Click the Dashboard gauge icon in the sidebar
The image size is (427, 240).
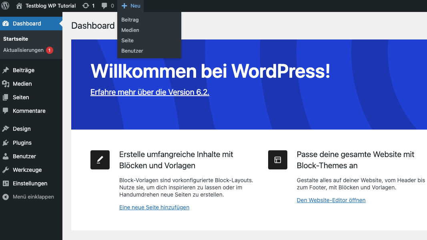tap(6, 24)
